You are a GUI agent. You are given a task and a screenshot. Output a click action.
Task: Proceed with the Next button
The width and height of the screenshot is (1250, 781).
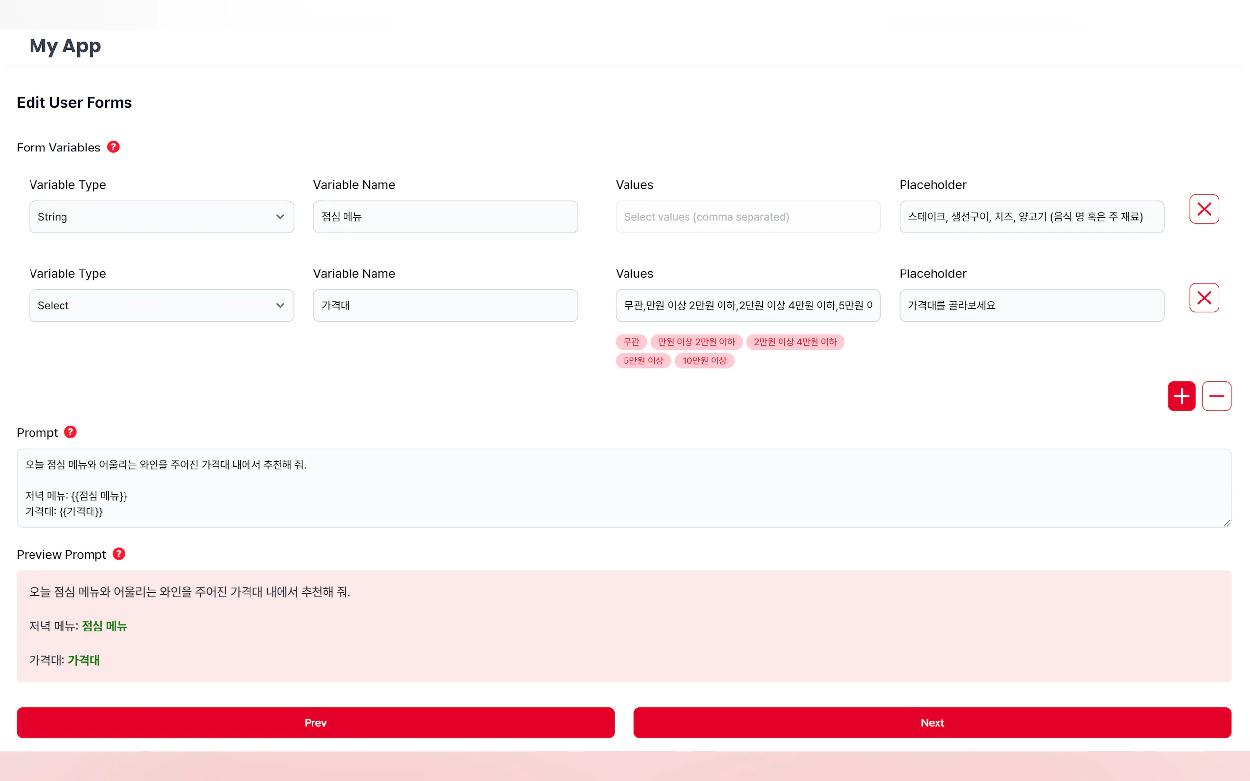(x=932, y=722)
